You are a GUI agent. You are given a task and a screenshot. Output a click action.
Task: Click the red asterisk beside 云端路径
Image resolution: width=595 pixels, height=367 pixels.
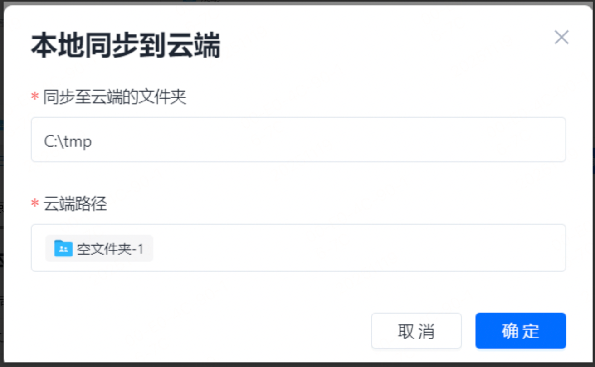click(34, 204)
